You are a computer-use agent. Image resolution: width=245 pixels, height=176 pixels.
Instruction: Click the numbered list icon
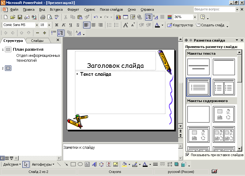109,25
